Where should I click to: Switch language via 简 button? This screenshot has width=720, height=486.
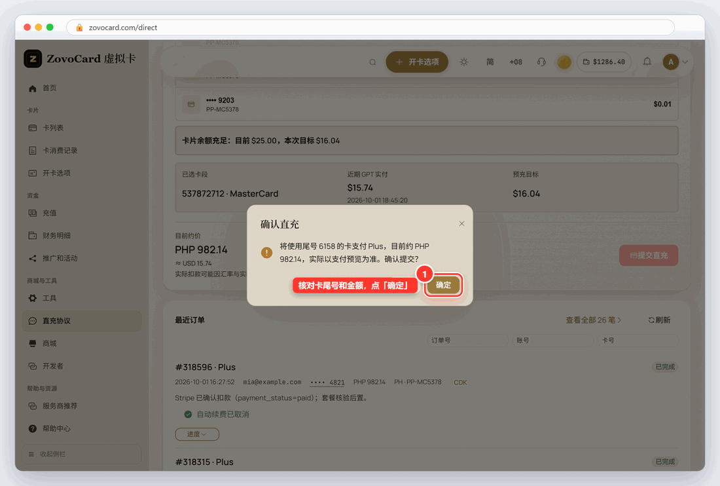pyautogui.click(x=490, y=62)
